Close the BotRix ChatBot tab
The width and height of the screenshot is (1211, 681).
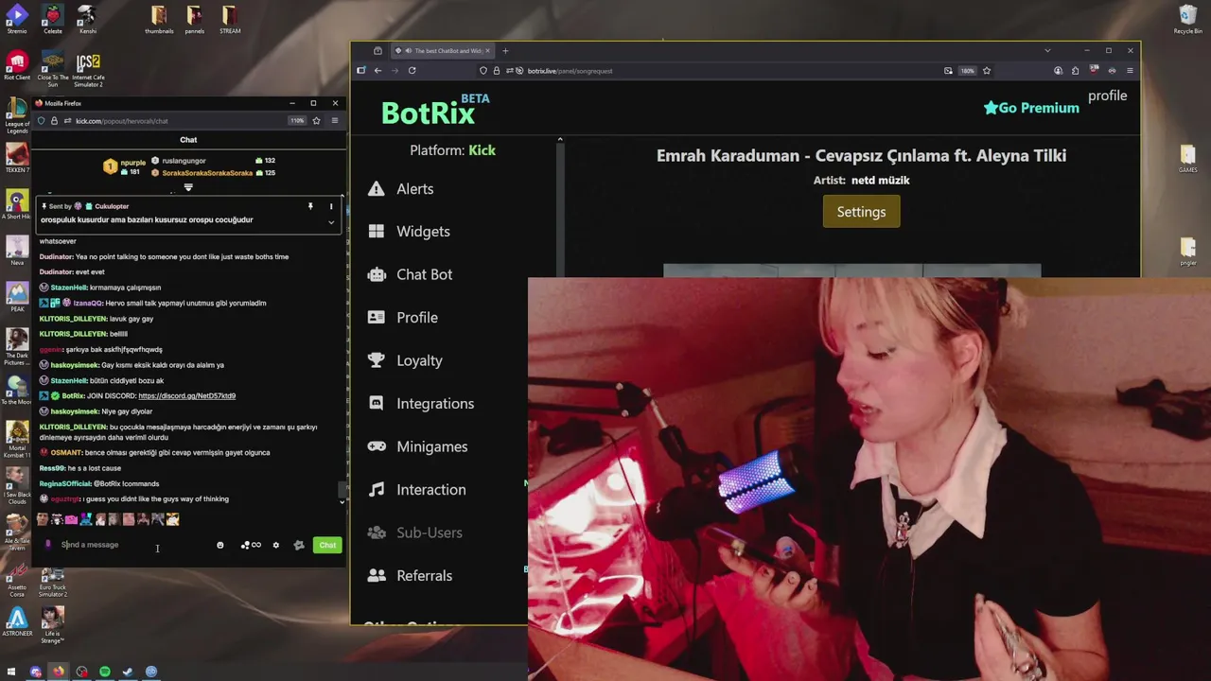(487, 51)
